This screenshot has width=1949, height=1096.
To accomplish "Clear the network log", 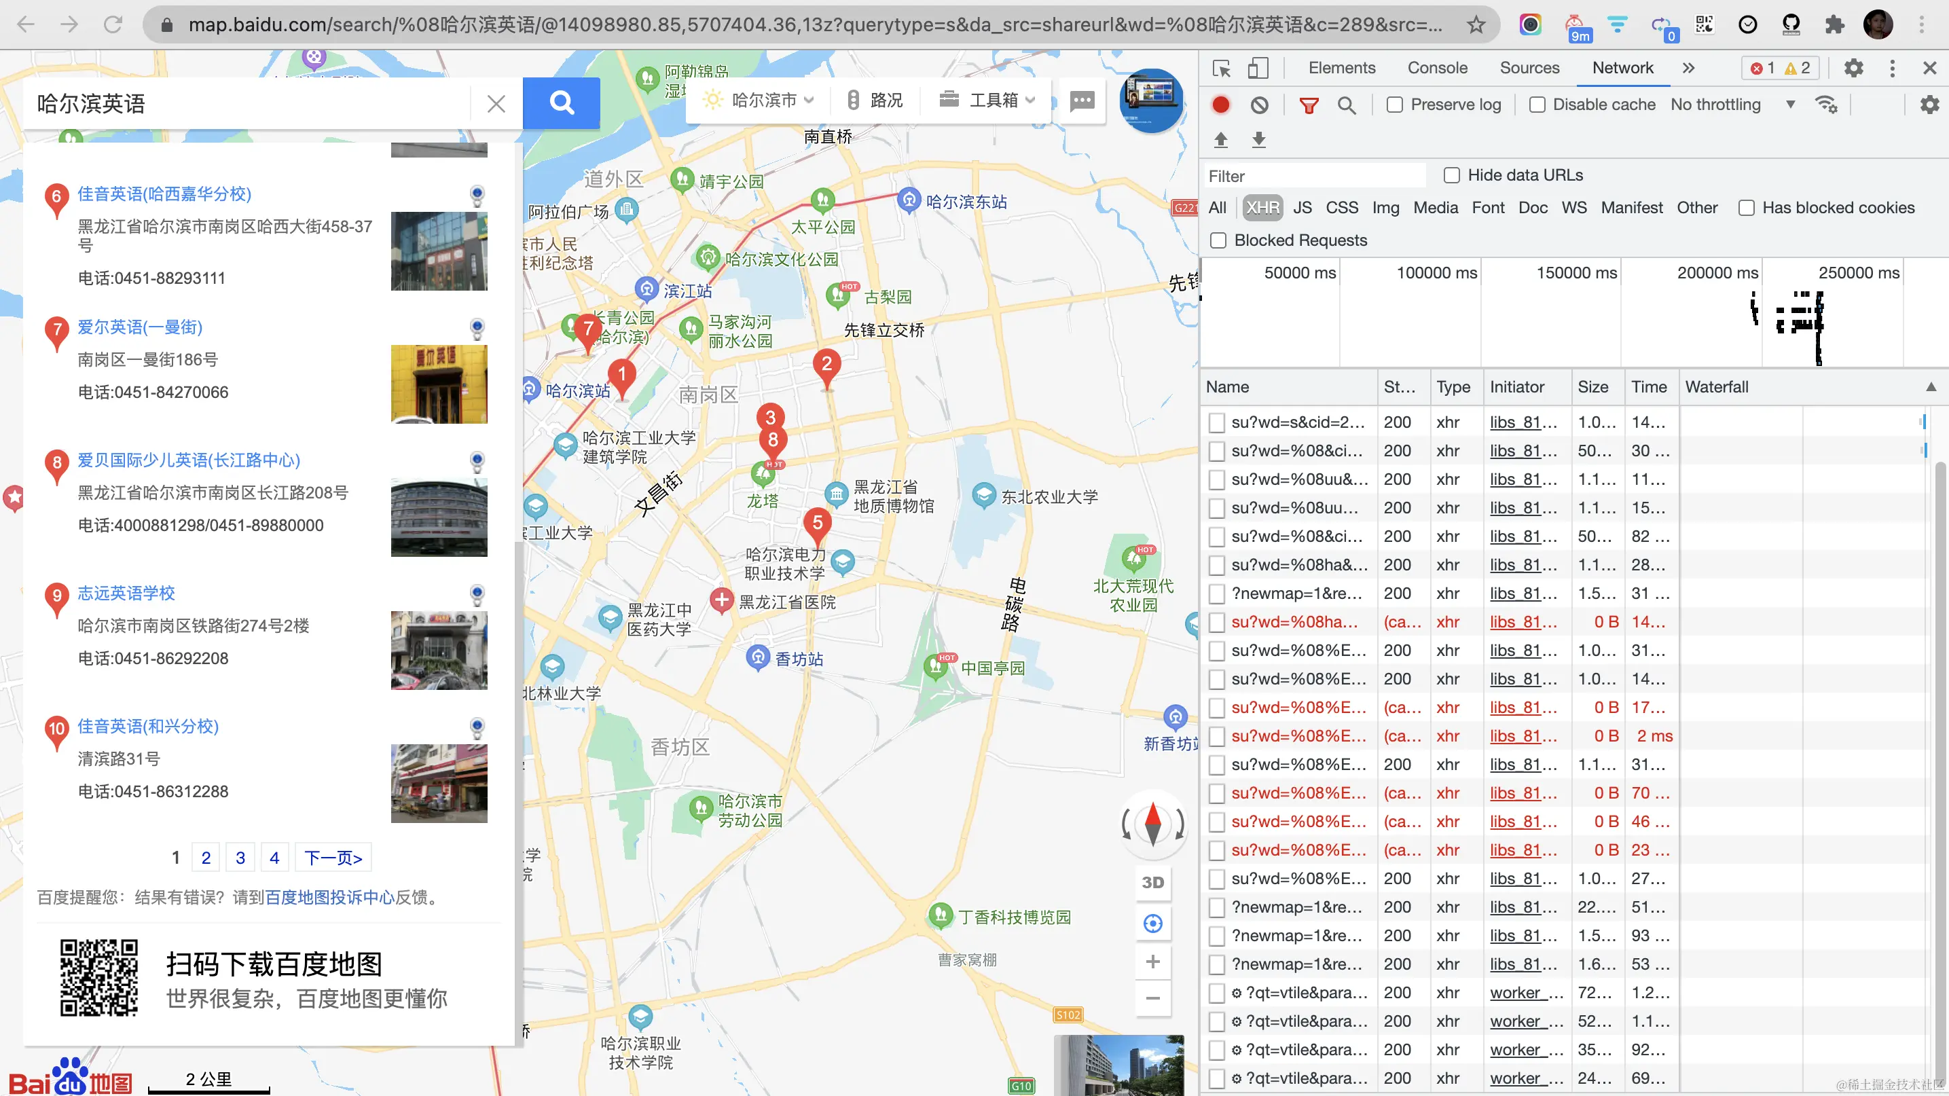I will point(1259,105).
